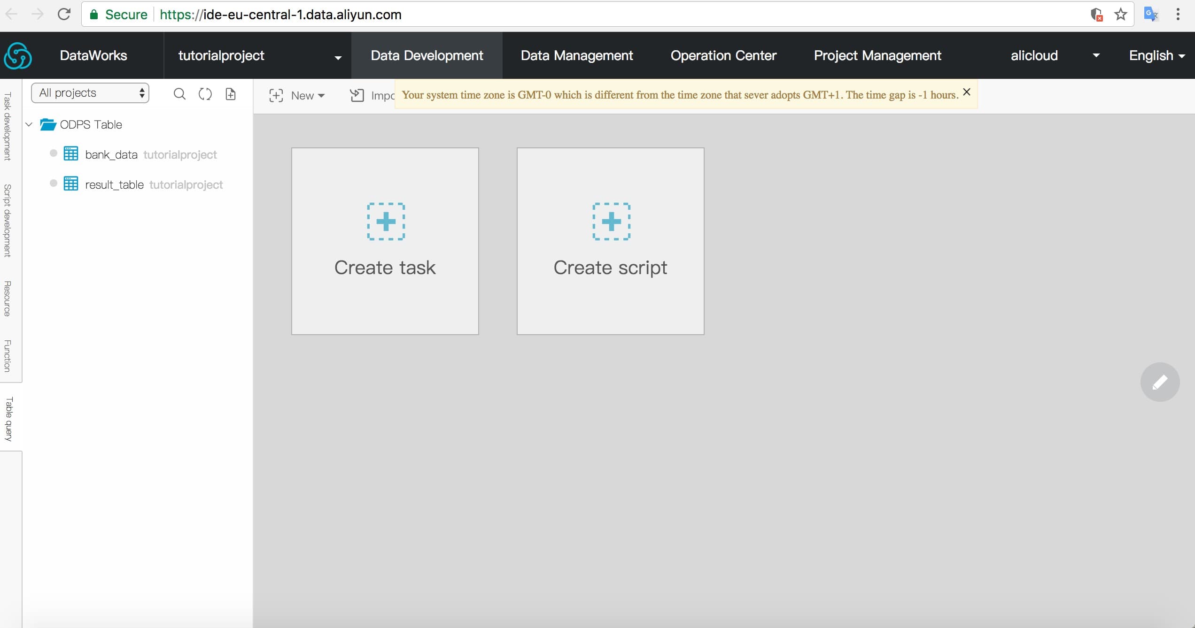Click the refresh icon in table panel
The width and height of the screenshot is (1195, 628).
click(205, 94)
